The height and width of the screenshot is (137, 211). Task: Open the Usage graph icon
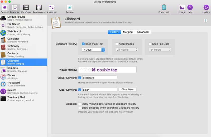[182, 8]
